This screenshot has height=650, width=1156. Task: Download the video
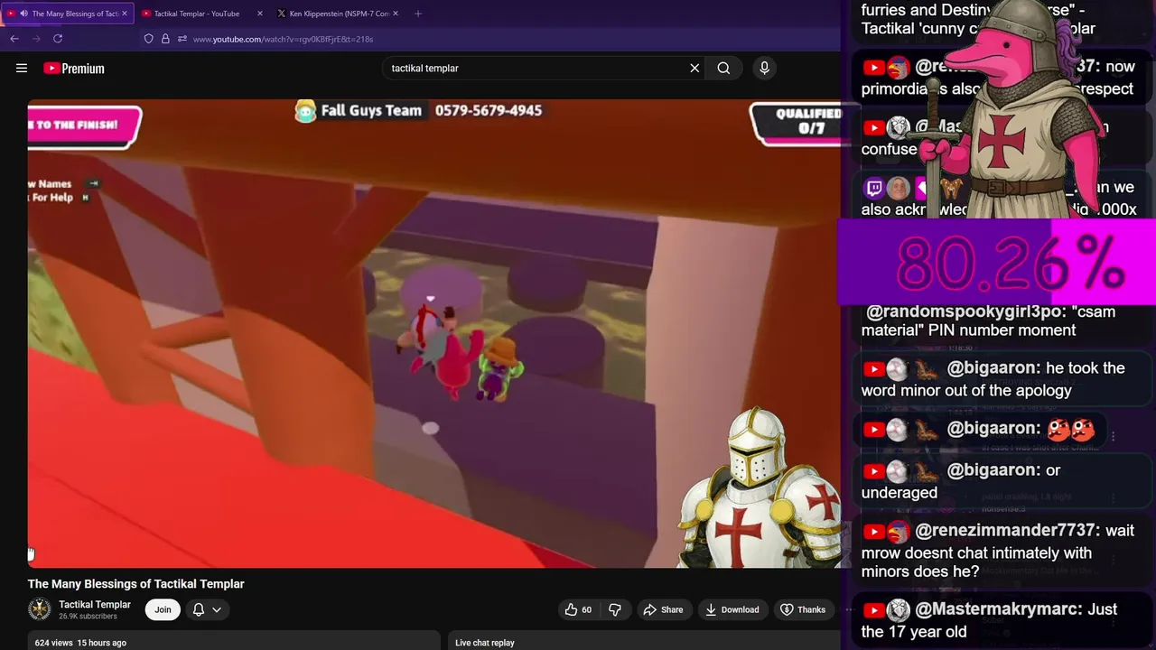(732, 609)
